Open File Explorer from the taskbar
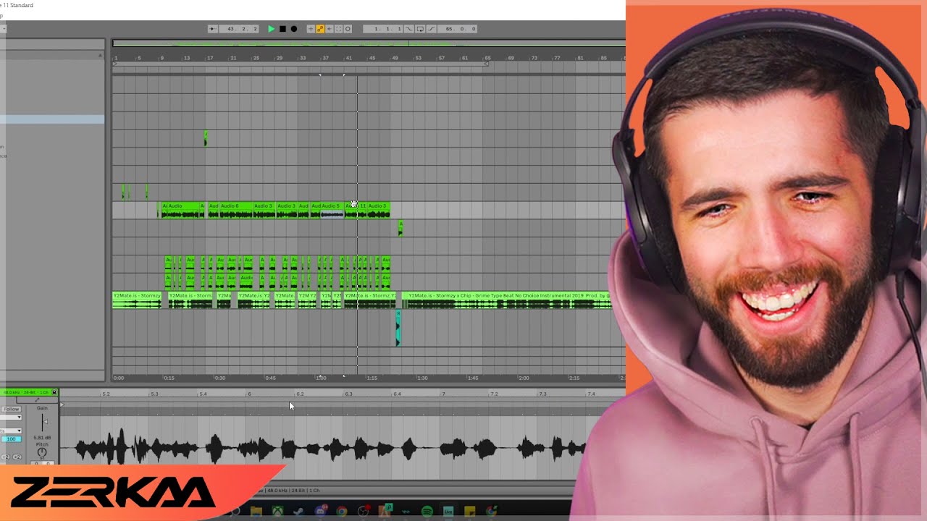Image resolution: width=927 pixels, height=521 pixels. pyautogui.click(x=256, y=512)
